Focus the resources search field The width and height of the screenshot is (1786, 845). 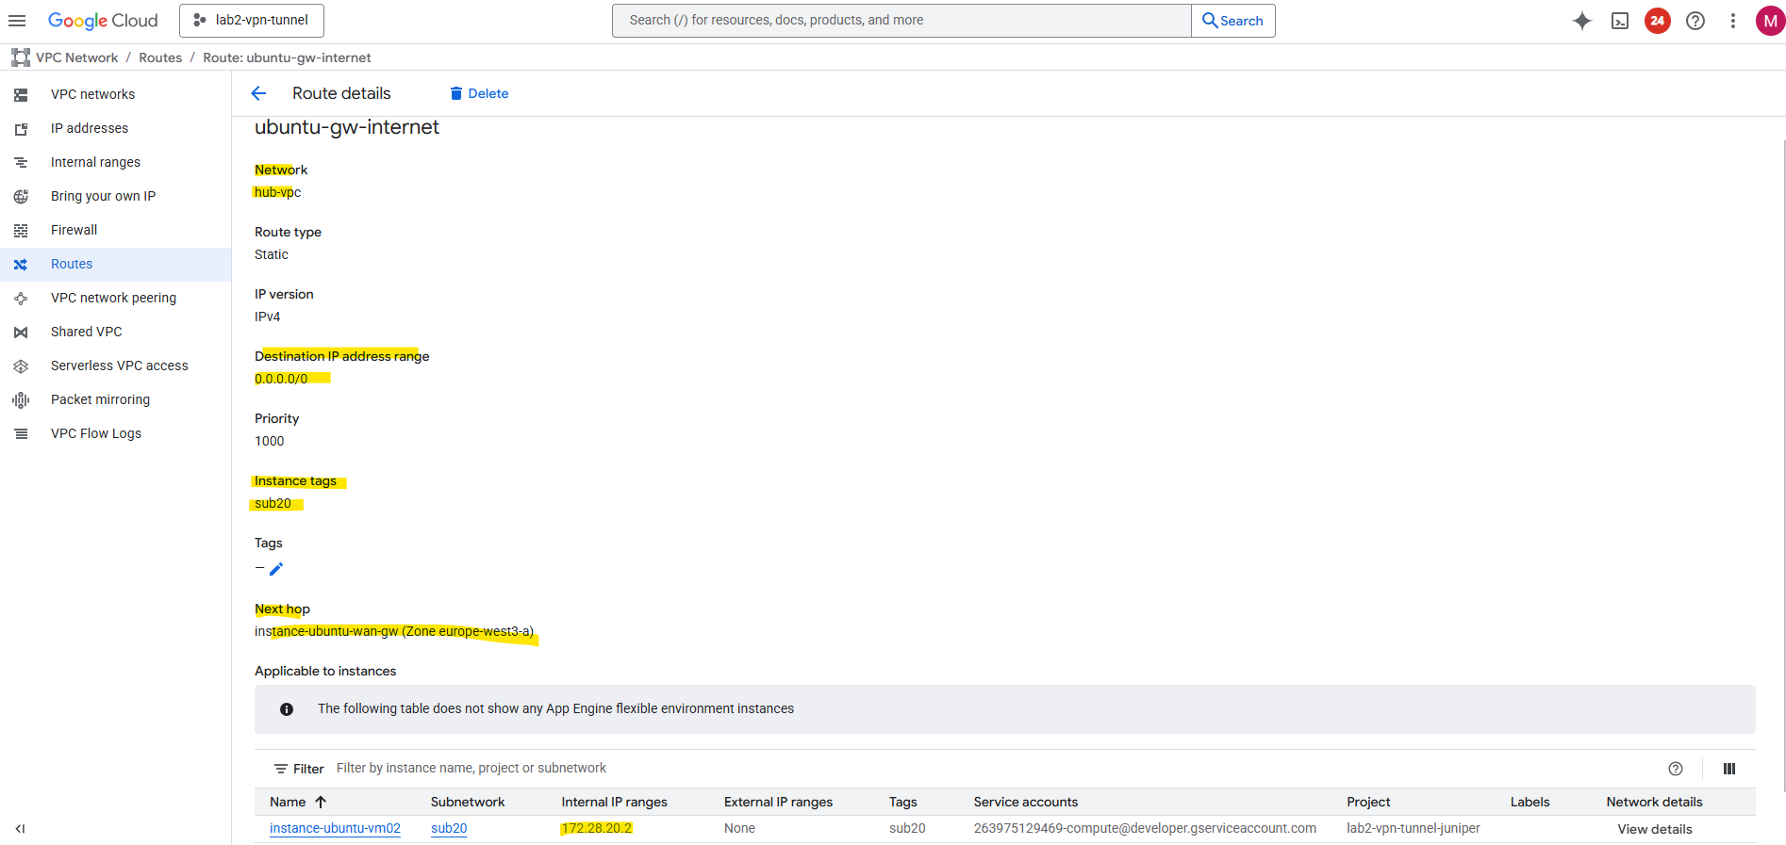point(901,21)
